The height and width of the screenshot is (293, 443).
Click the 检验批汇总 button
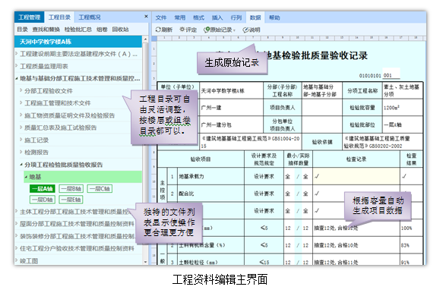tap(78, 30)
